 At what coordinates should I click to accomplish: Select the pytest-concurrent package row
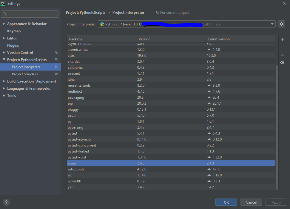[x=171, y=145]
